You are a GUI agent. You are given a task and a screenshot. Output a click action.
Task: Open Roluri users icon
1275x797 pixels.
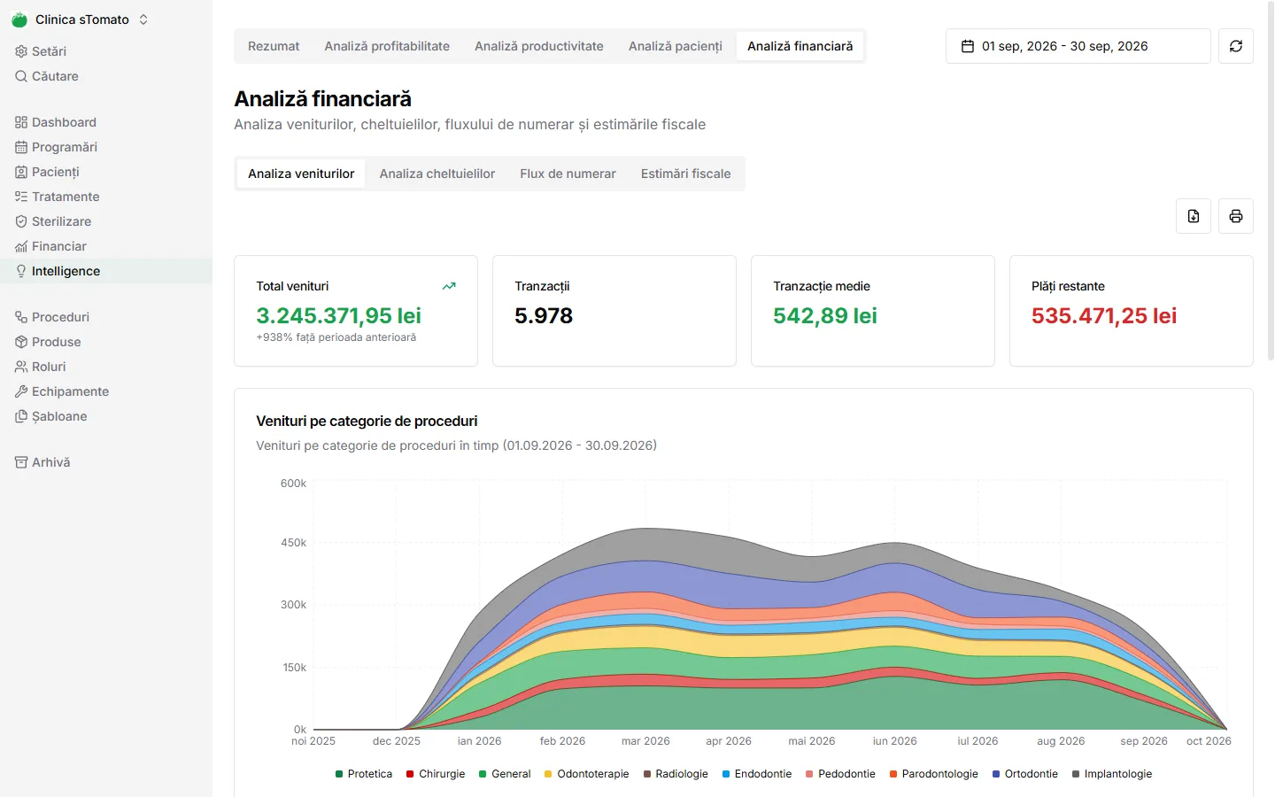(21, 367)
